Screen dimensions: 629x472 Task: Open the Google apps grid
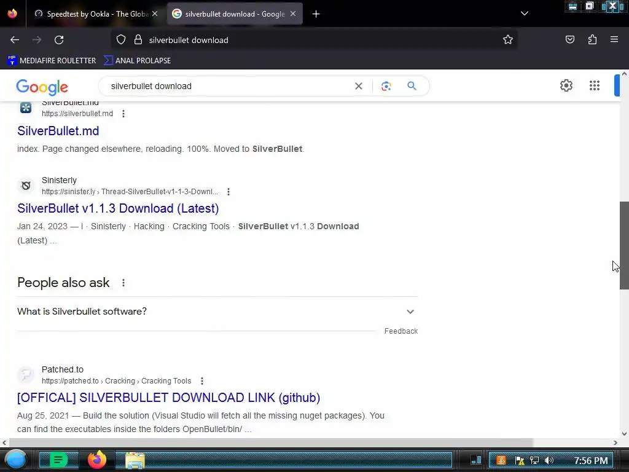[x=595, y=85]
